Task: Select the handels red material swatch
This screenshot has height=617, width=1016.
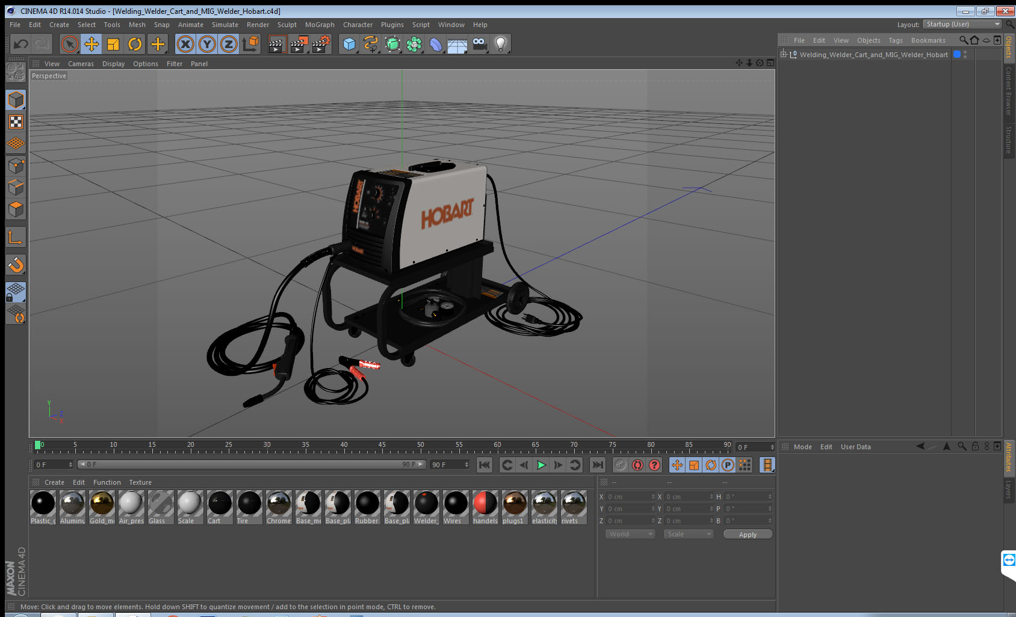Action: [x=485, y=507]
